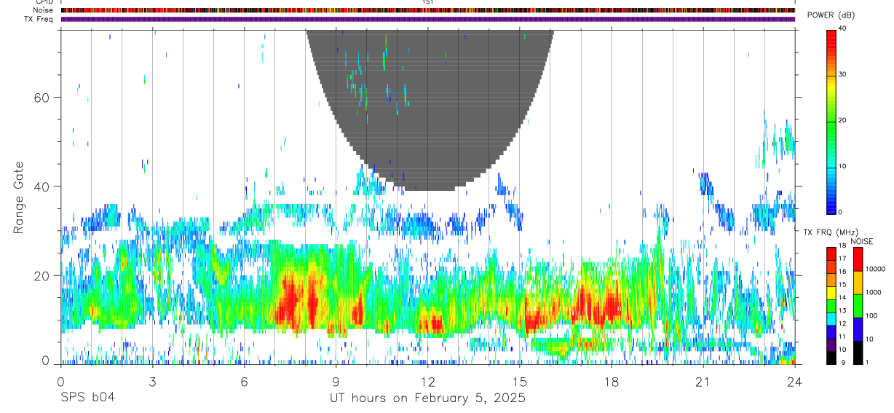Click the Range Gate y-axis label

click(x=19, y=197)
